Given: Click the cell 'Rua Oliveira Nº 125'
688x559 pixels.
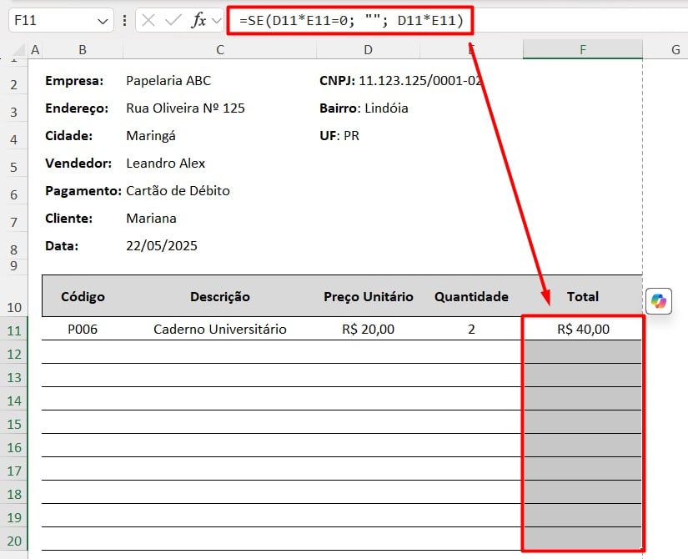Looking at the screenshot, I should click(185, 108).
